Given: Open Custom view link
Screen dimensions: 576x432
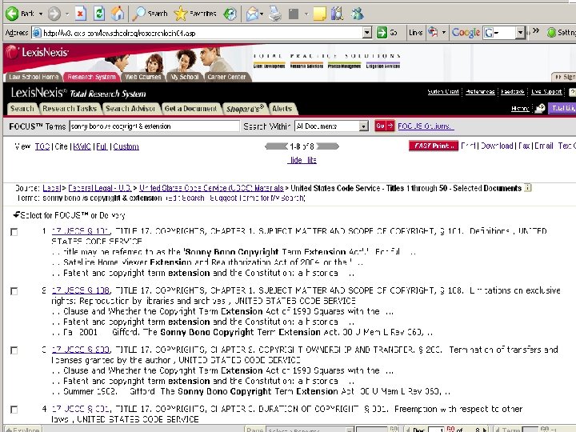Looking at the screenshot, I should click(126, 146).
